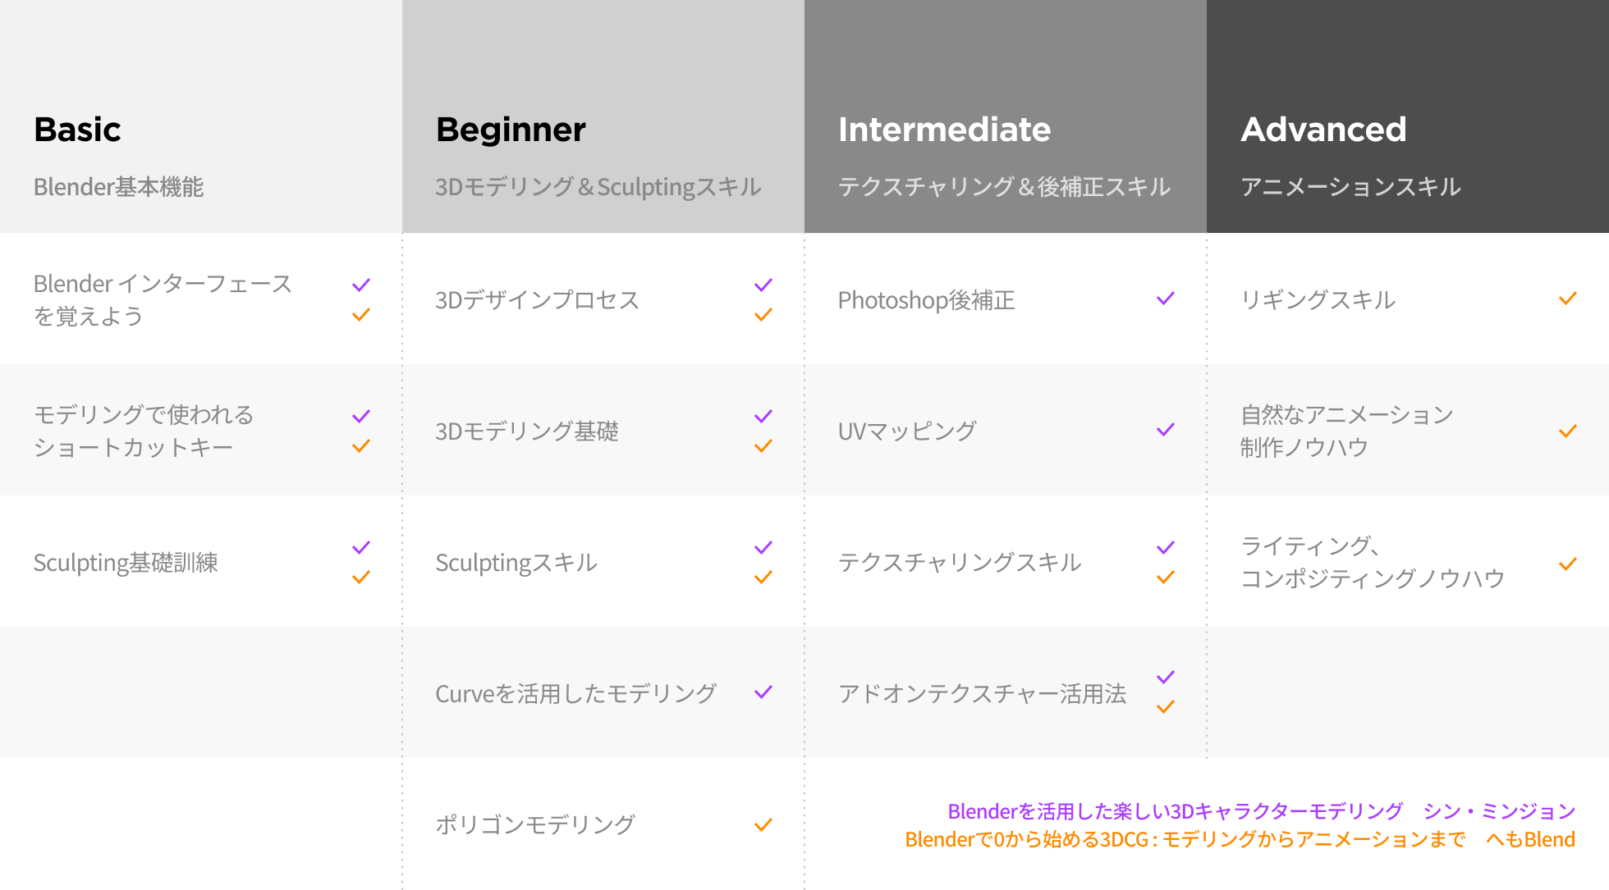
Task: Click orange checkmark next to リギングスキル
Action: tap(1568, 298)
